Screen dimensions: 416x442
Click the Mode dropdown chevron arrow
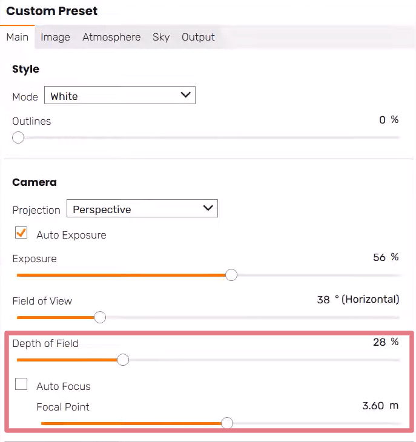tap(186, 95)
